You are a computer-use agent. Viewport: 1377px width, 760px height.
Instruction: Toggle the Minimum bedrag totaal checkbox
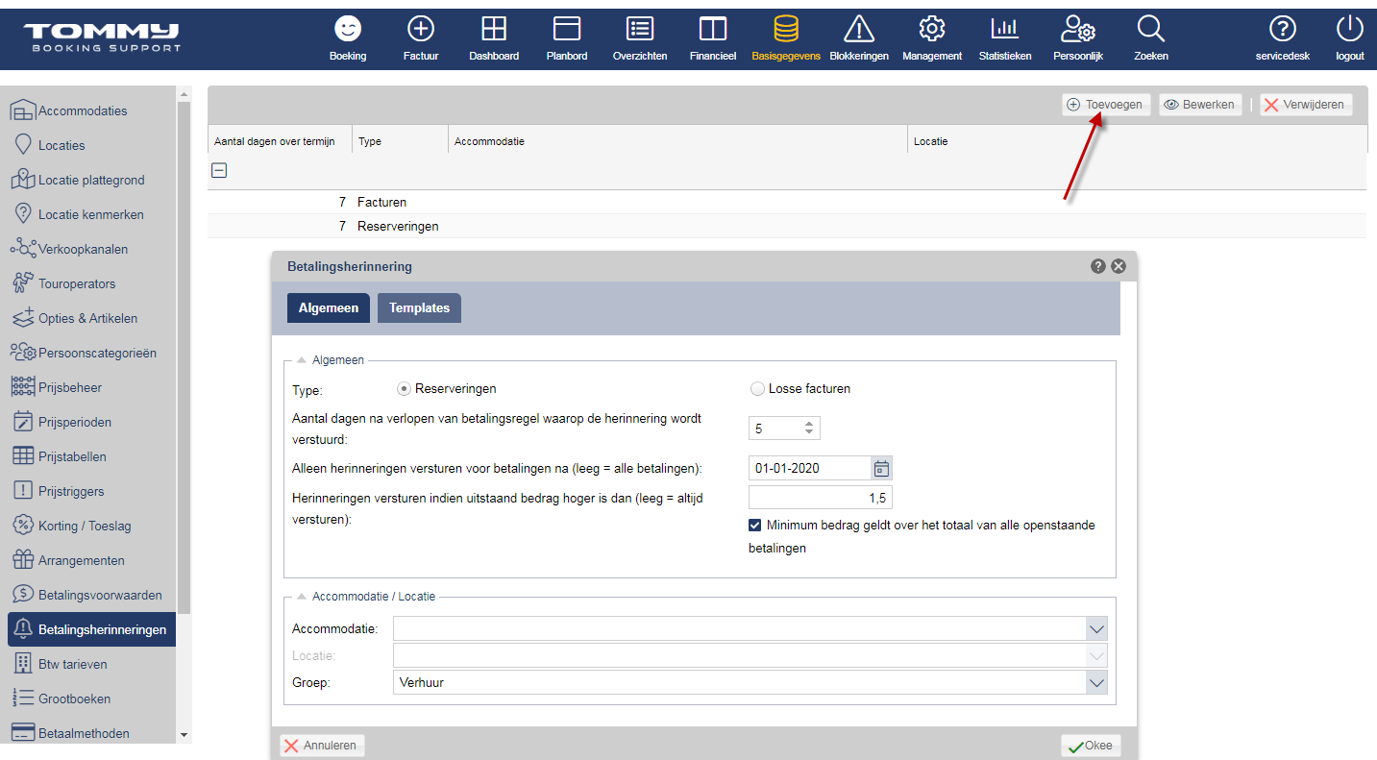(755, 526)
